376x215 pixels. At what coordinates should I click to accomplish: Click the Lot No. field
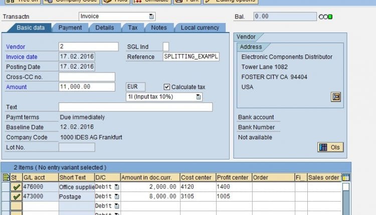77,147
